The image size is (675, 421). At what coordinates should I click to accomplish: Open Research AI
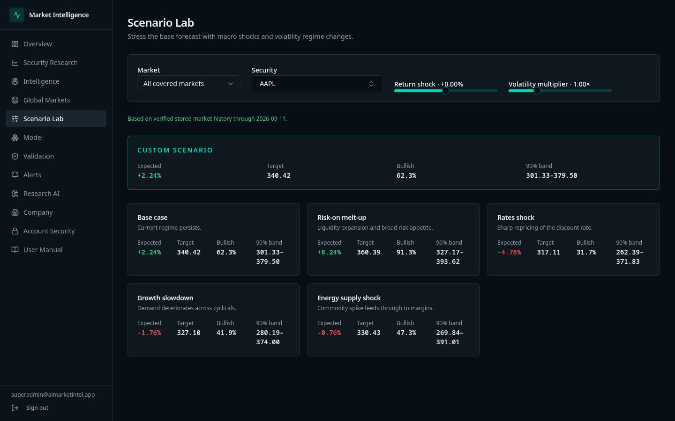tap(56, 194)
